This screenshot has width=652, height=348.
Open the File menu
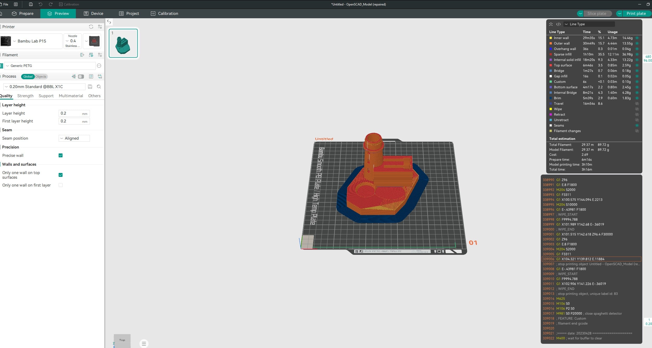point(4,4)
